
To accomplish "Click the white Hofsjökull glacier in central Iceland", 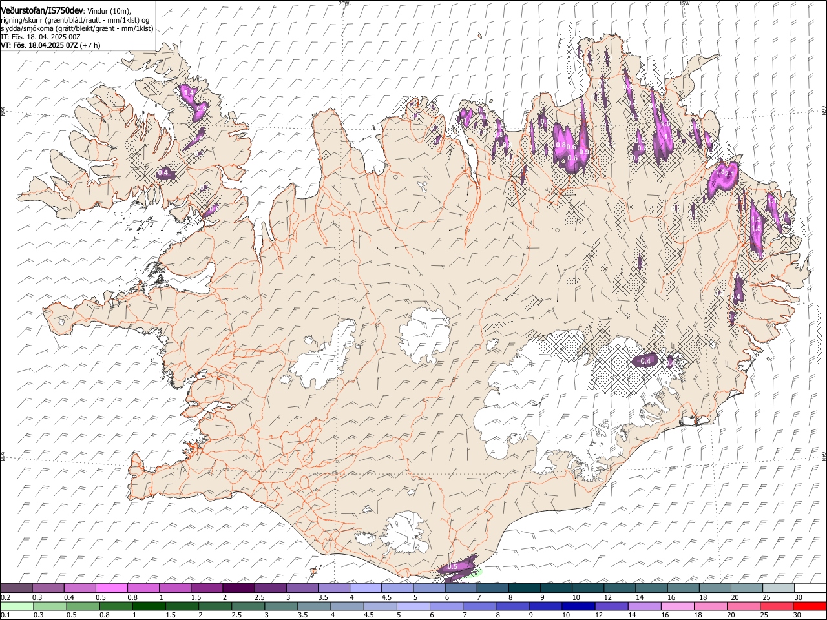I will tap(424, 335).
